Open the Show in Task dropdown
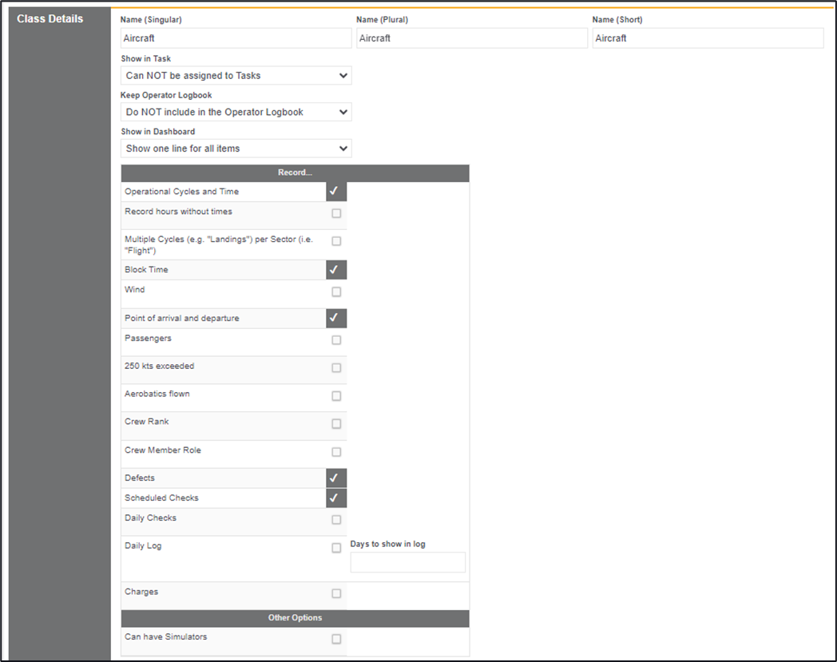The width and height of the screenshot is (837, 662). coord(236,76)
